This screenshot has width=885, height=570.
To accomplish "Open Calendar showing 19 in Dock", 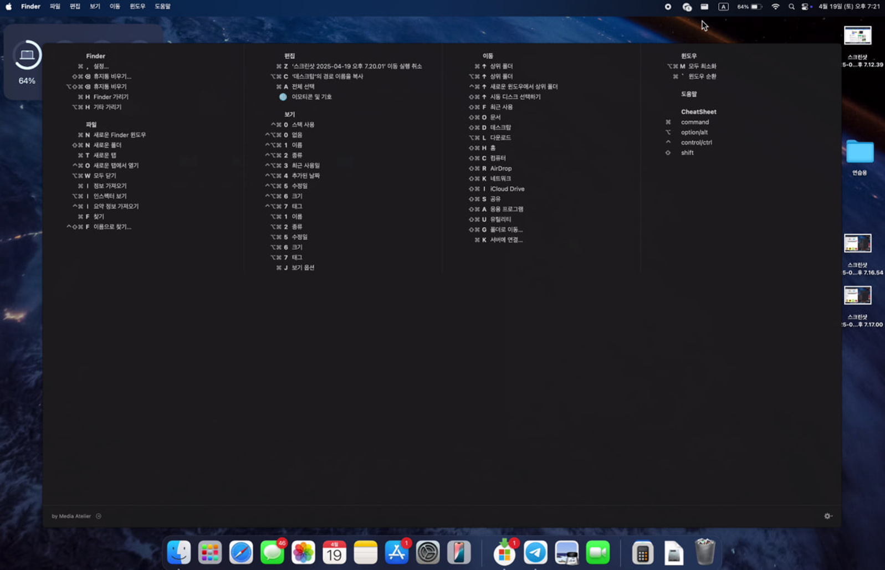I will pos(334,552).
